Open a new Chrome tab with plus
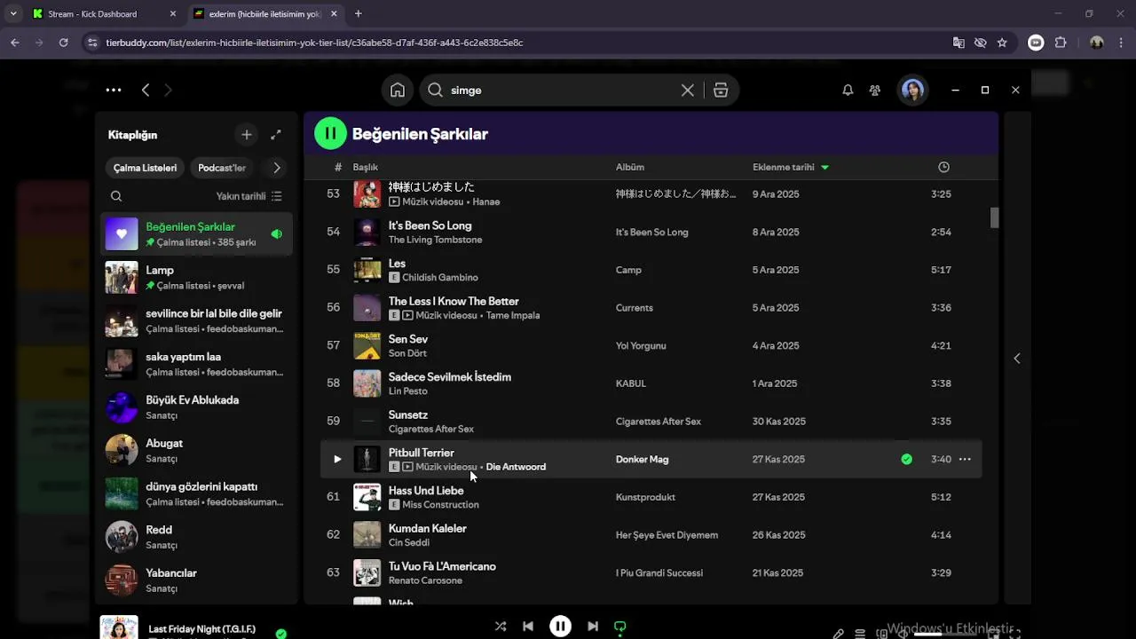1136x639 pixels. coord(359,14)
